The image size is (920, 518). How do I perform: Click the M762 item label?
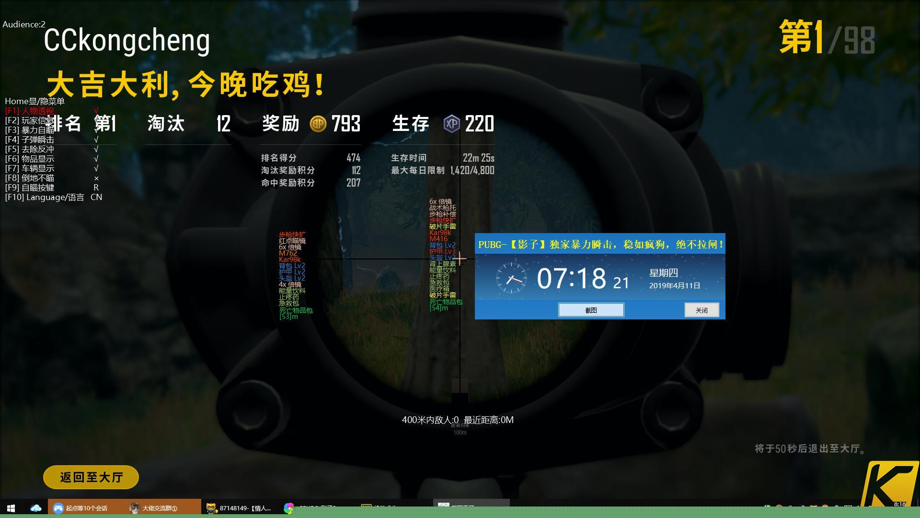coord(288,253)
